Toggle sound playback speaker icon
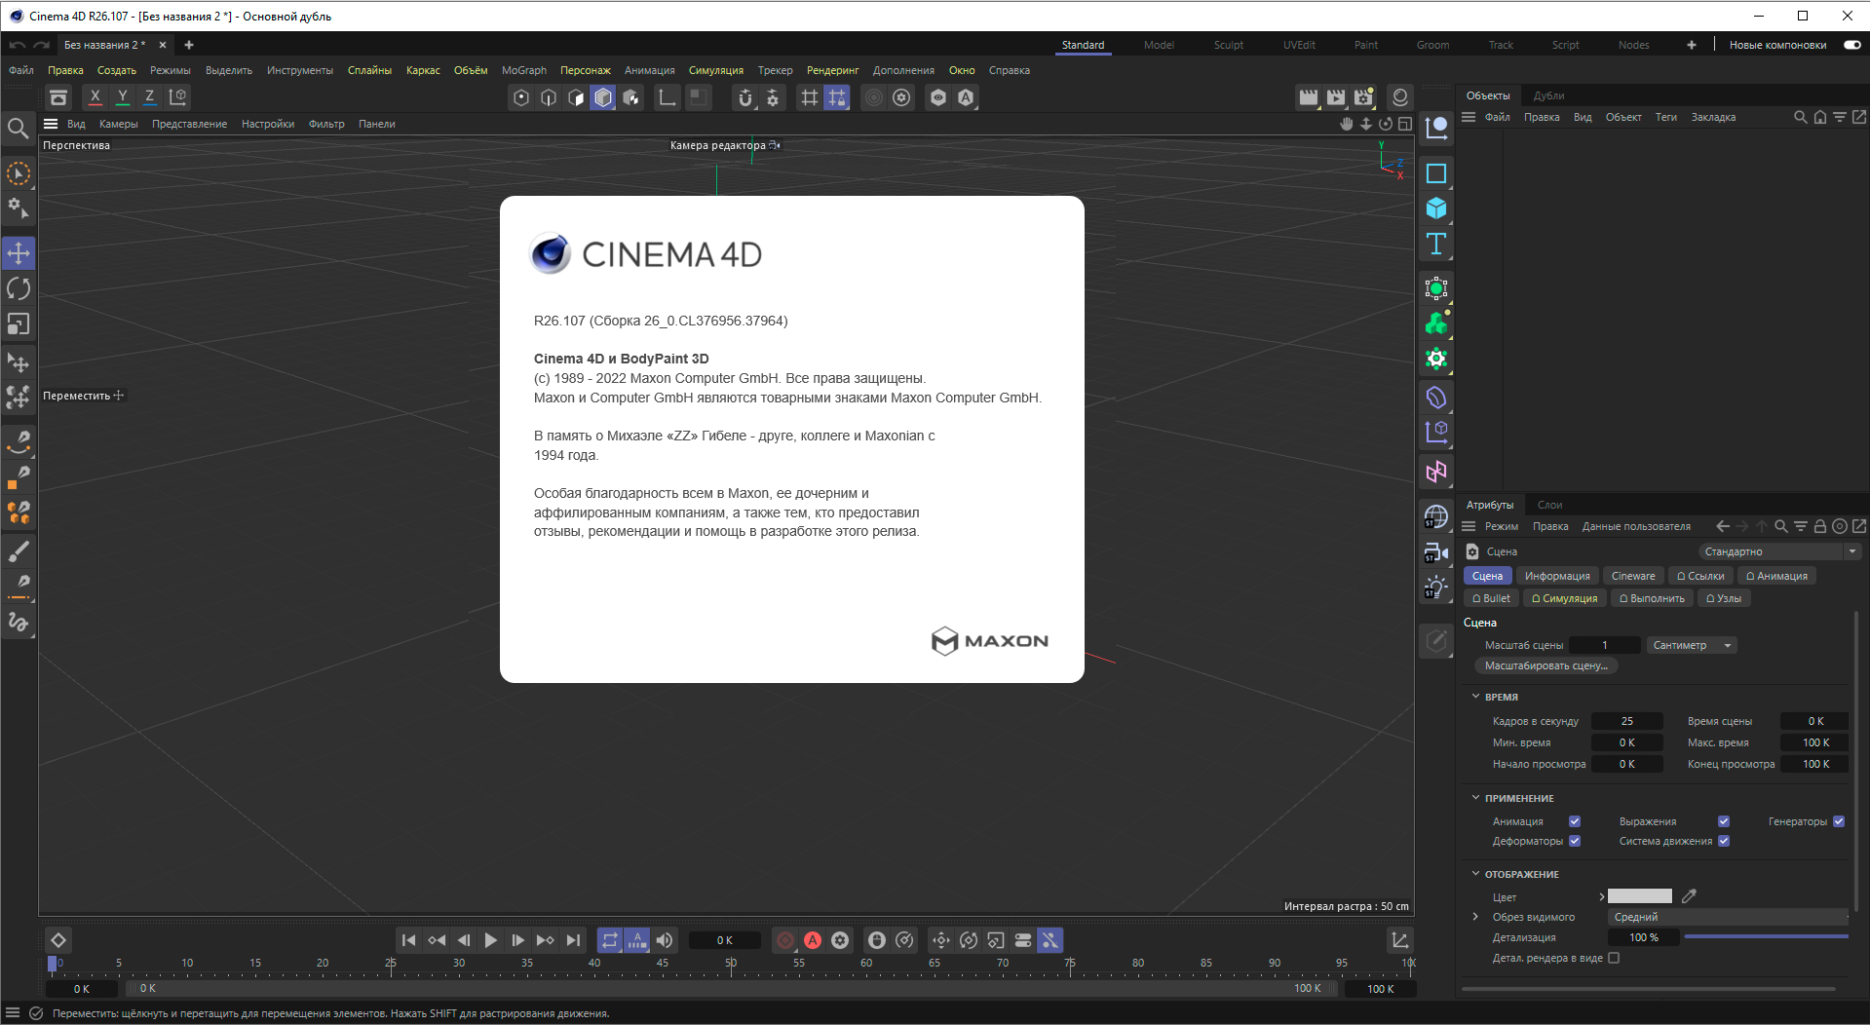Image resolution: width=1870 pixels, height=1025 pixels. tap(664, 940)
